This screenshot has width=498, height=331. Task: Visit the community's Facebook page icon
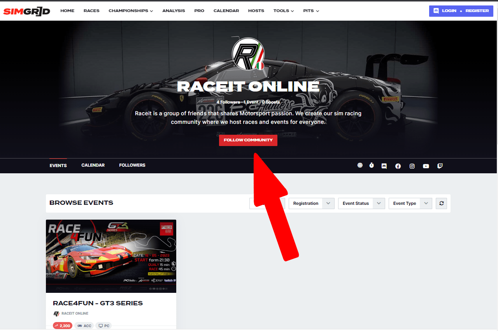point(398,166)
